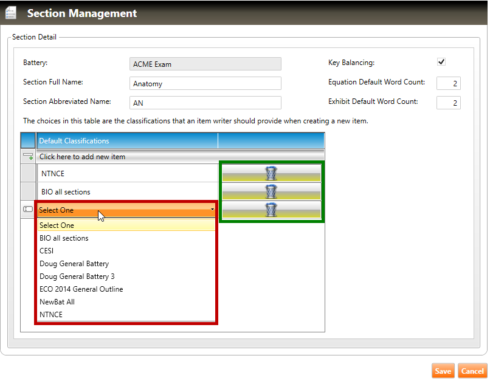The image size is (490, 381).
Task: Click Exhibit Default Word Count field
Action: click(x=448, y=103)
